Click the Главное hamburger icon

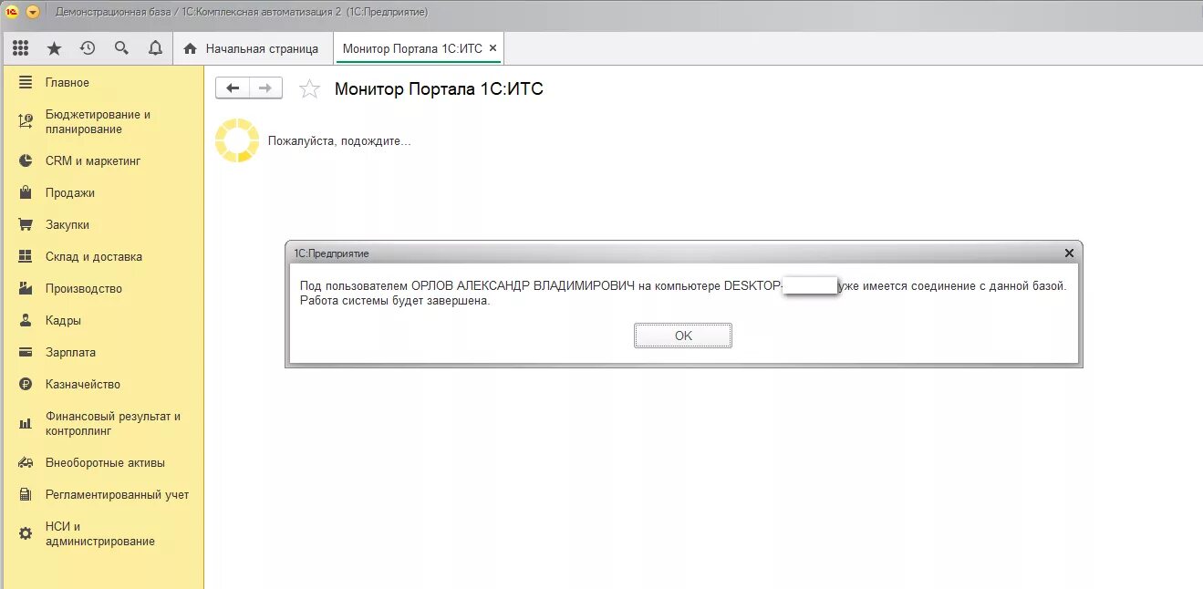(26, 82)
